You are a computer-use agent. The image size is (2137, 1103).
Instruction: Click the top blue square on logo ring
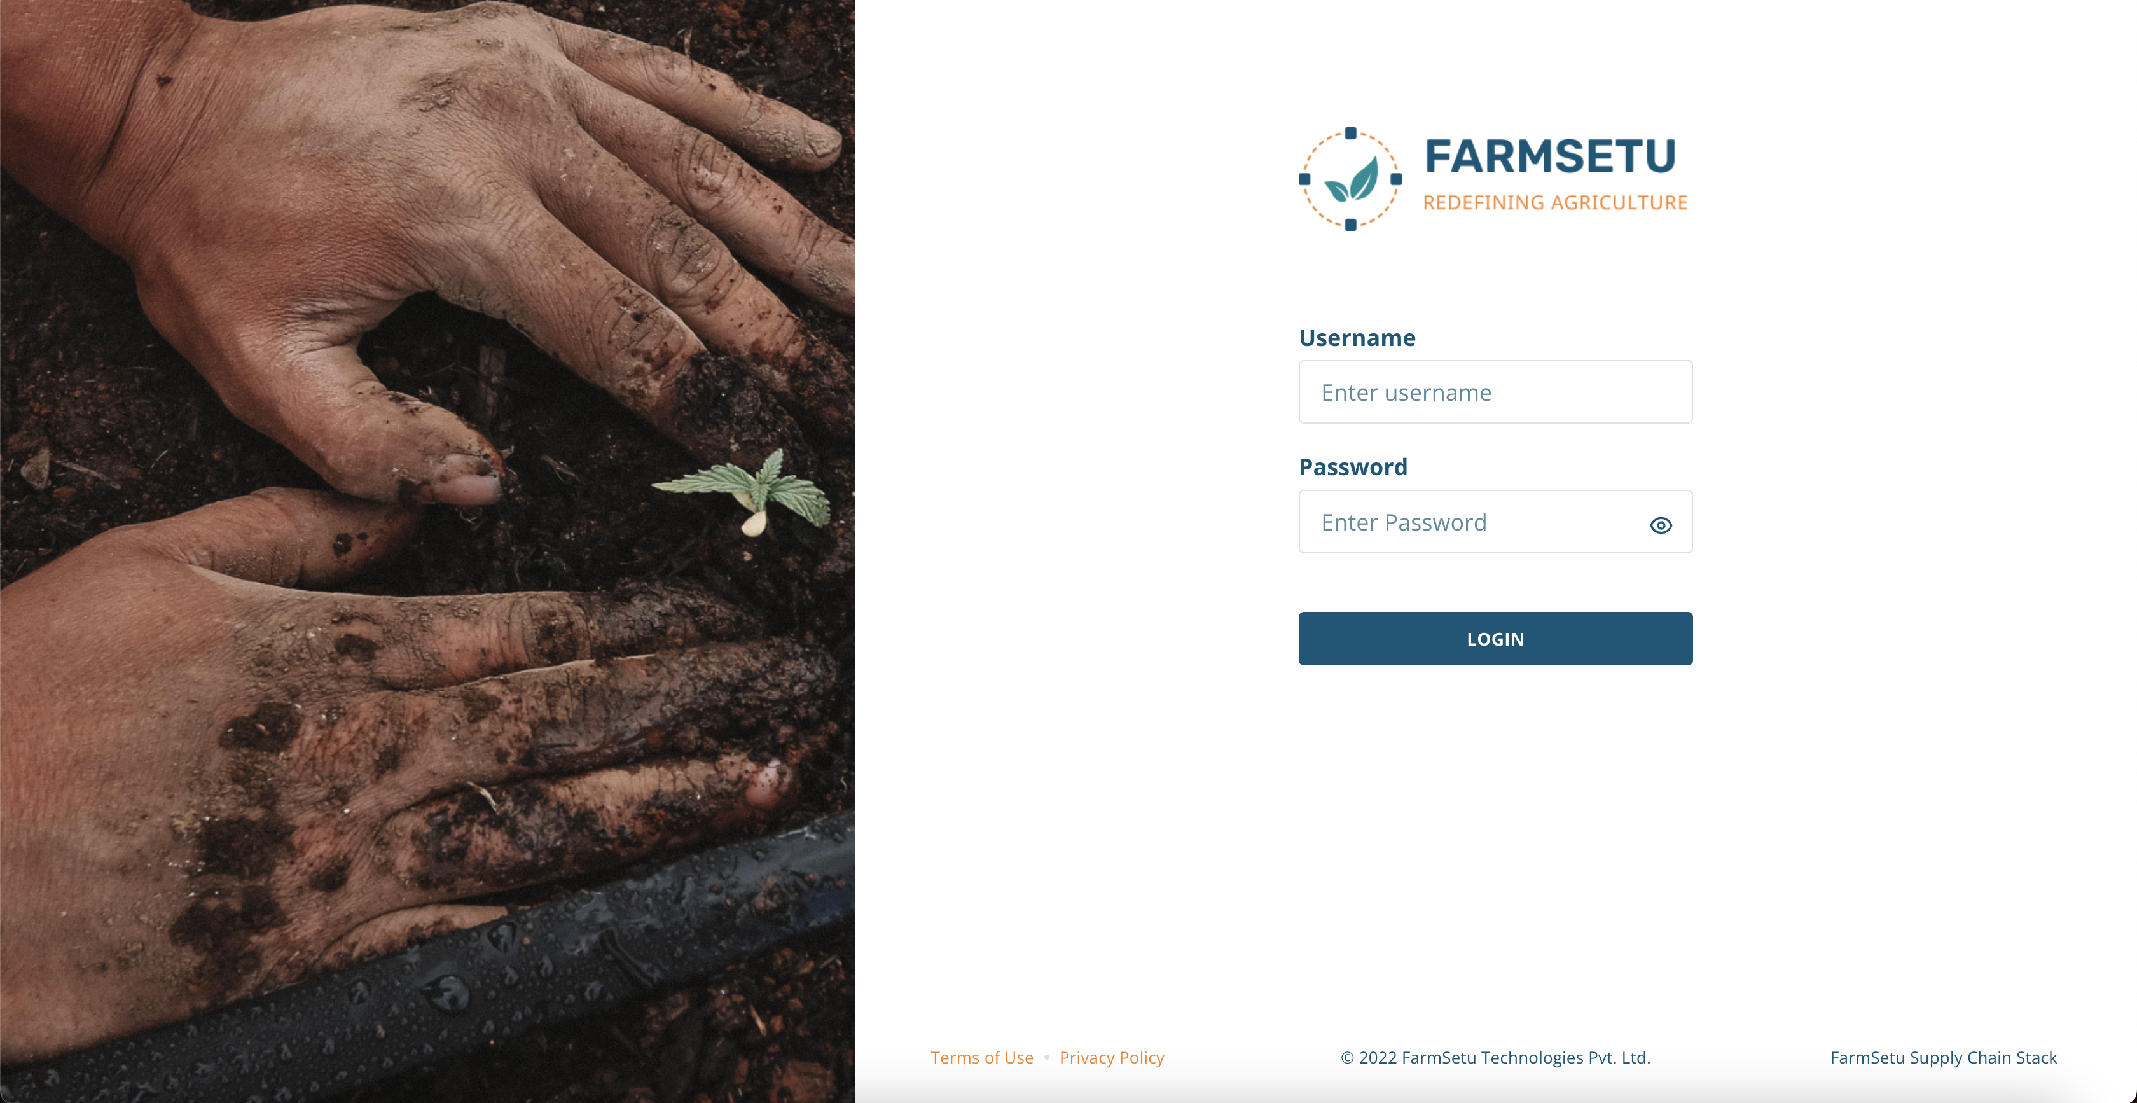1350,133
